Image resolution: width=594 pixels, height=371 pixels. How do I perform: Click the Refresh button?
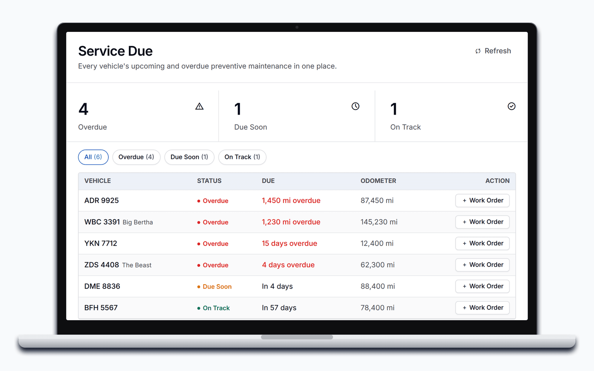point(493,51)
